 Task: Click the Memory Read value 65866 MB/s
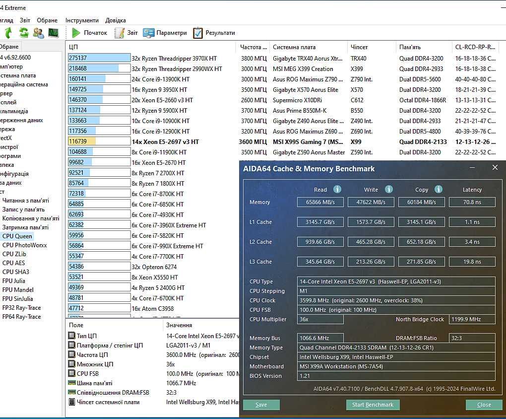point(320,202)
